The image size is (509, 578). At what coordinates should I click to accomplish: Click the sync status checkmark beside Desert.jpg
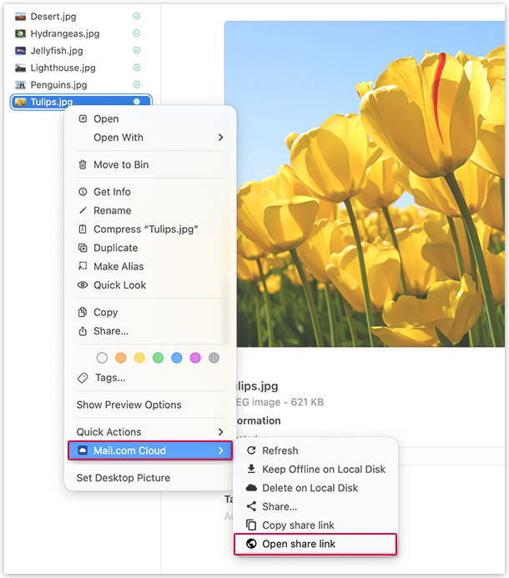pyautogui.click(x=137, y=17)
